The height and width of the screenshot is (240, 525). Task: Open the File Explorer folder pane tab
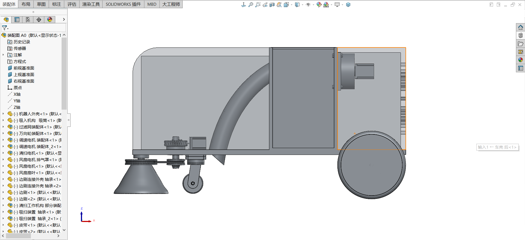520,44
